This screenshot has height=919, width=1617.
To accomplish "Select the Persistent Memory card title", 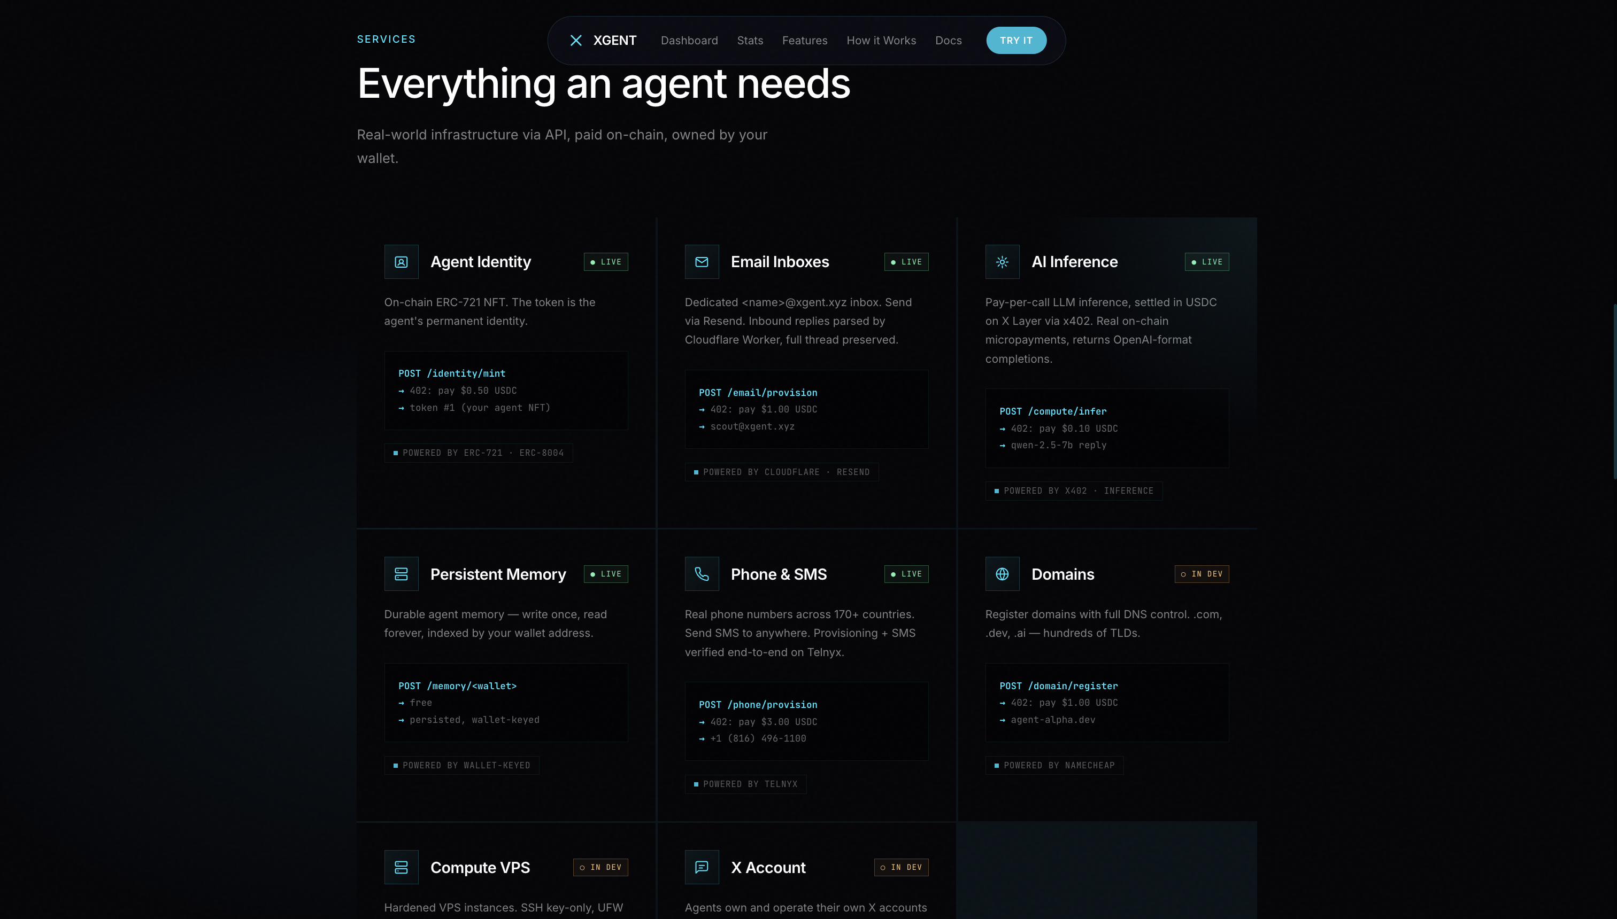I will tap(498, 574).
